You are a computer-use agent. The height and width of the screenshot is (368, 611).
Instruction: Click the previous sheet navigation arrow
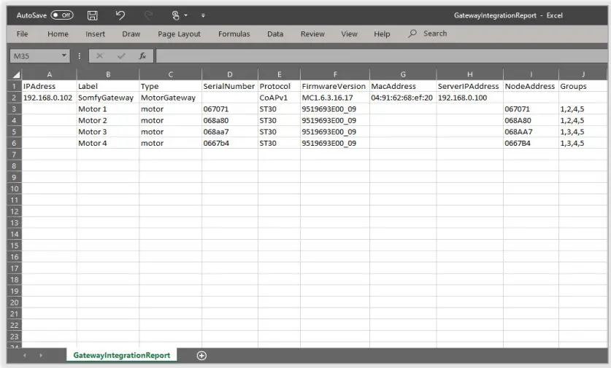(25, 355)
